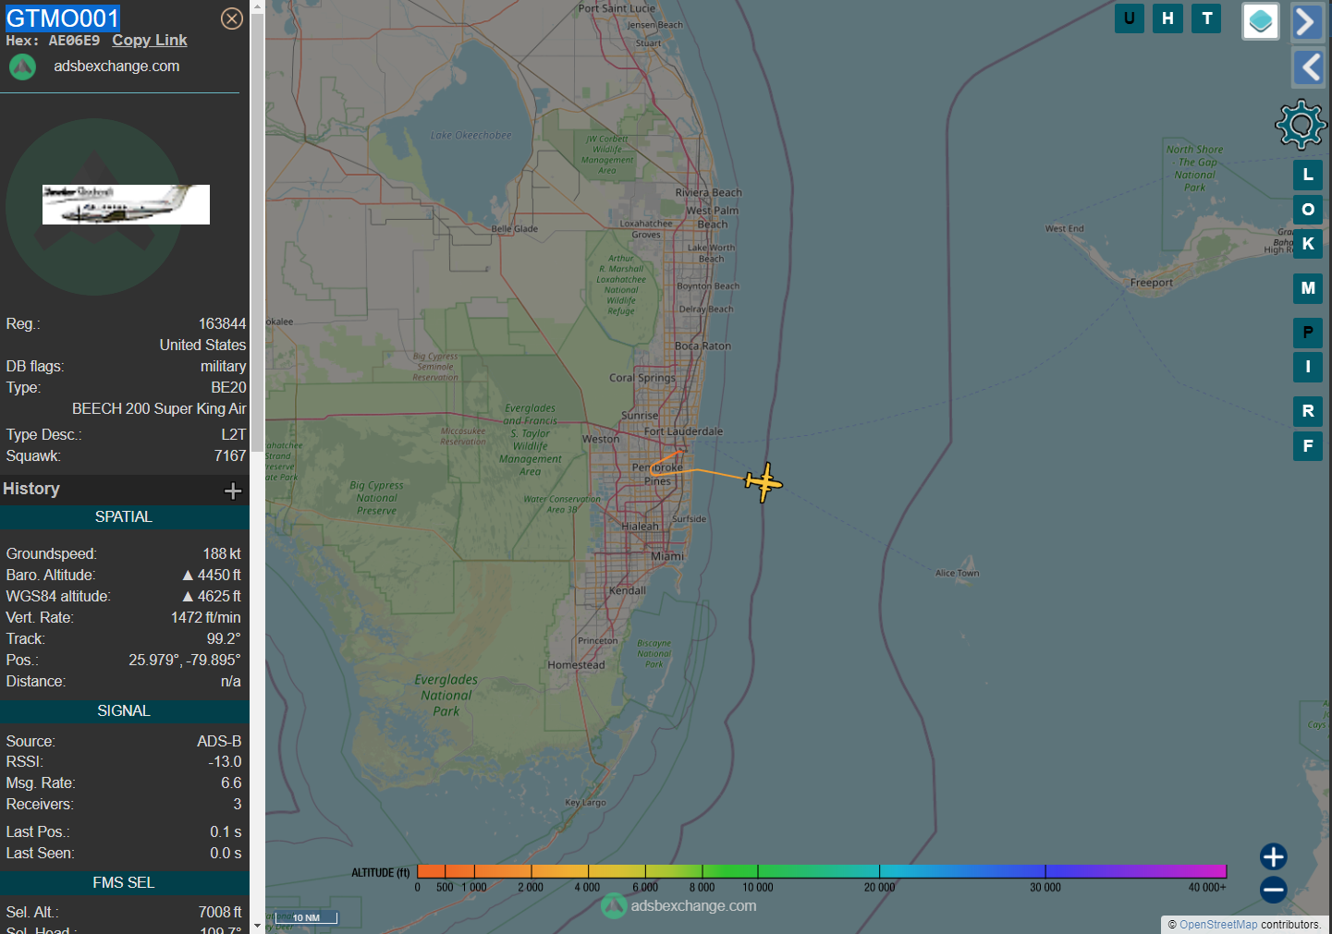Toggle the K button on map sidebar

(1308, 244)
